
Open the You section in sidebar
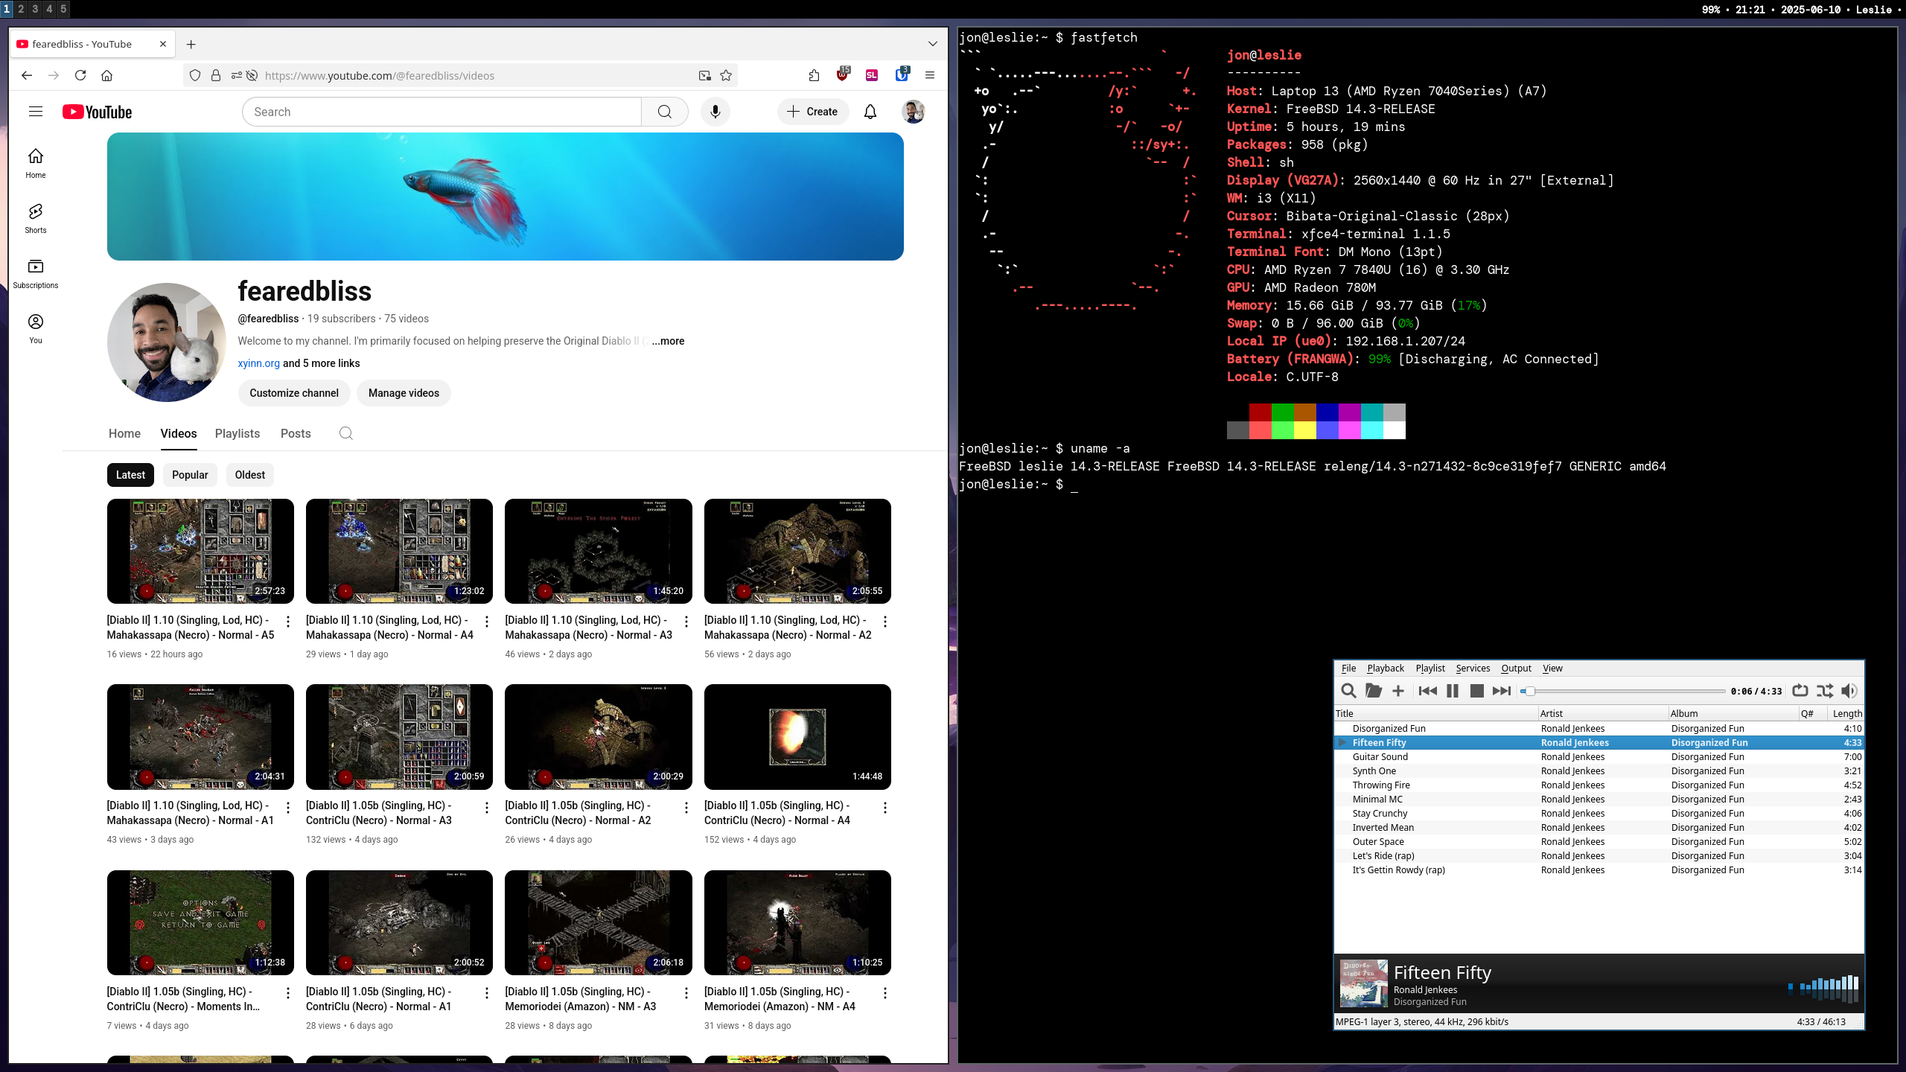pyautogui.click(x=35, y=328)
